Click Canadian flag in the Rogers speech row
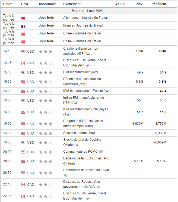This screenshot has width=178, height=202. tap(23, 185)
